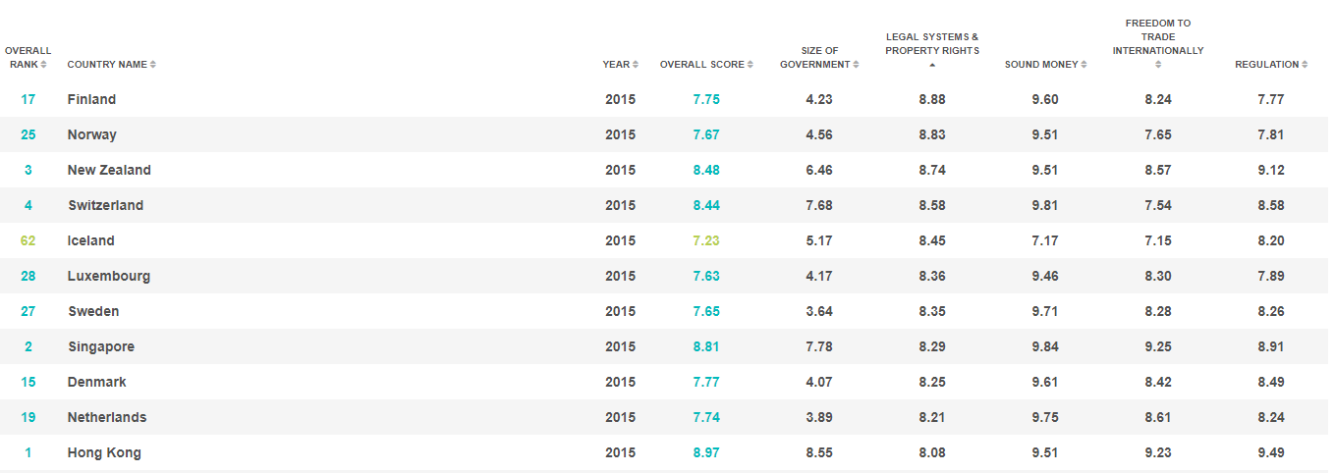Click Denmark's overall score 7.77
1334x473 pixels.
706,382
